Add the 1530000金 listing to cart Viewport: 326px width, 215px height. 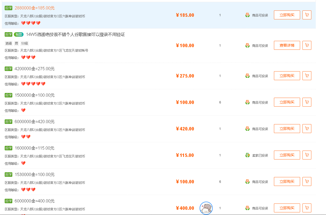tap(307, 181)
